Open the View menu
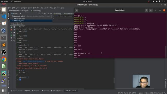 18,8
